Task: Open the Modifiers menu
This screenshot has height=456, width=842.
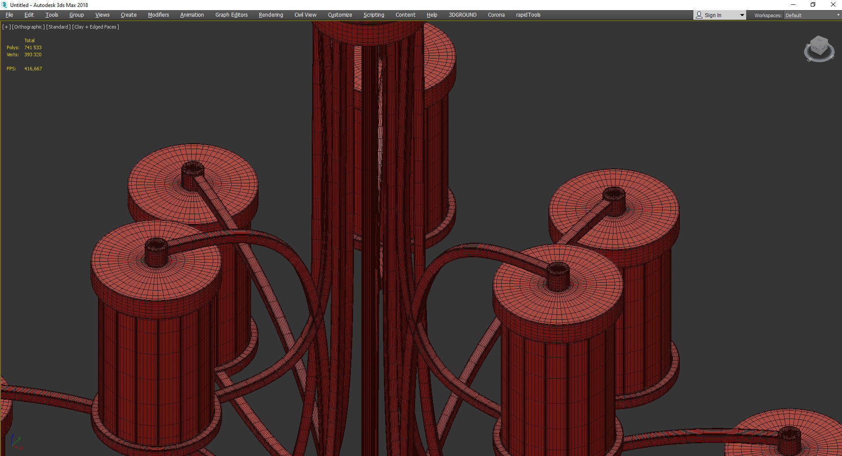Action: tap(158, 15)
